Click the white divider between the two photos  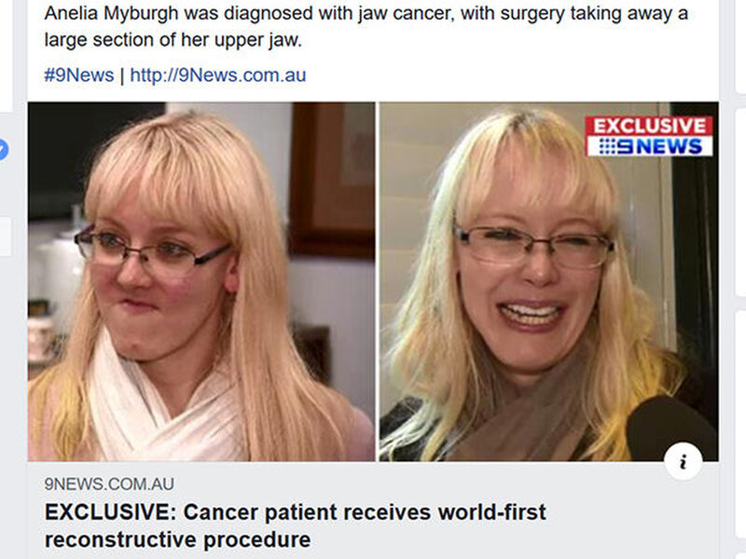(378, 281)
